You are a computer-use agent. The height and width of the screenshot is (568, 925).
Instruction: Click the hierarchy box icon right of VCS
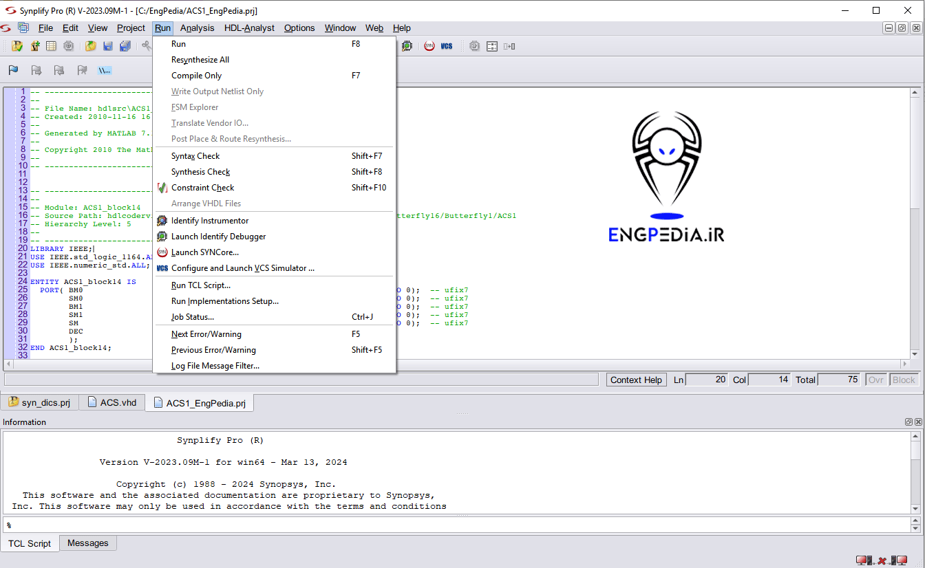pyautogui.click(x=492, y=46)
